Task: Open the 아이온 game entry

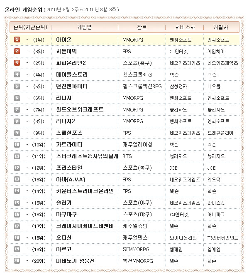Action: click(64, 40)
